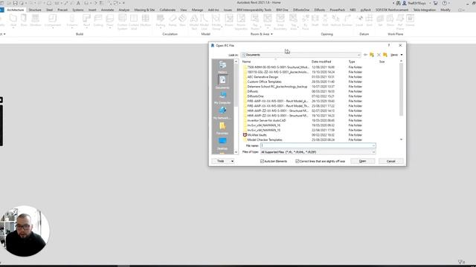This screenshot has width=476, height=267.
Task: Select the Railing tool in the ribbon
Action: point(161,21)
